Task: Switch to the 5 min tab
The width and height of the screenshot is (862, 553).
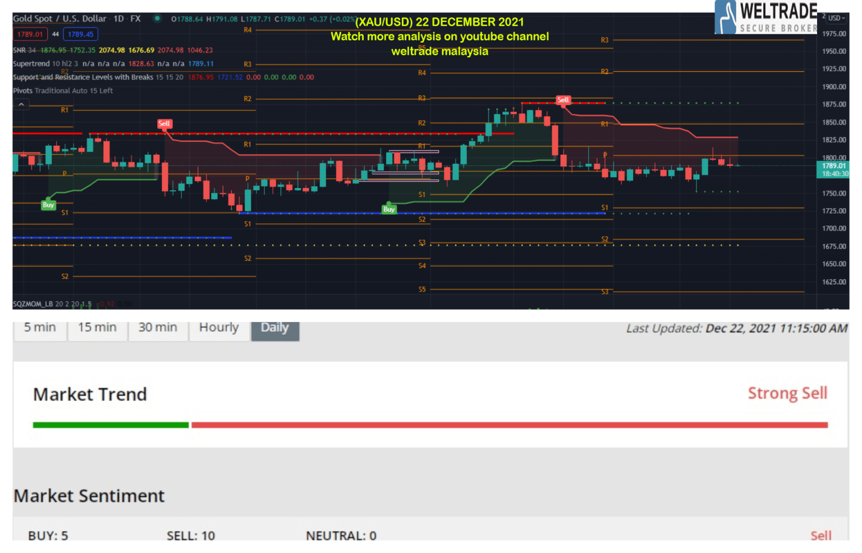Action: pyautogui.click(x=40, y=329)
